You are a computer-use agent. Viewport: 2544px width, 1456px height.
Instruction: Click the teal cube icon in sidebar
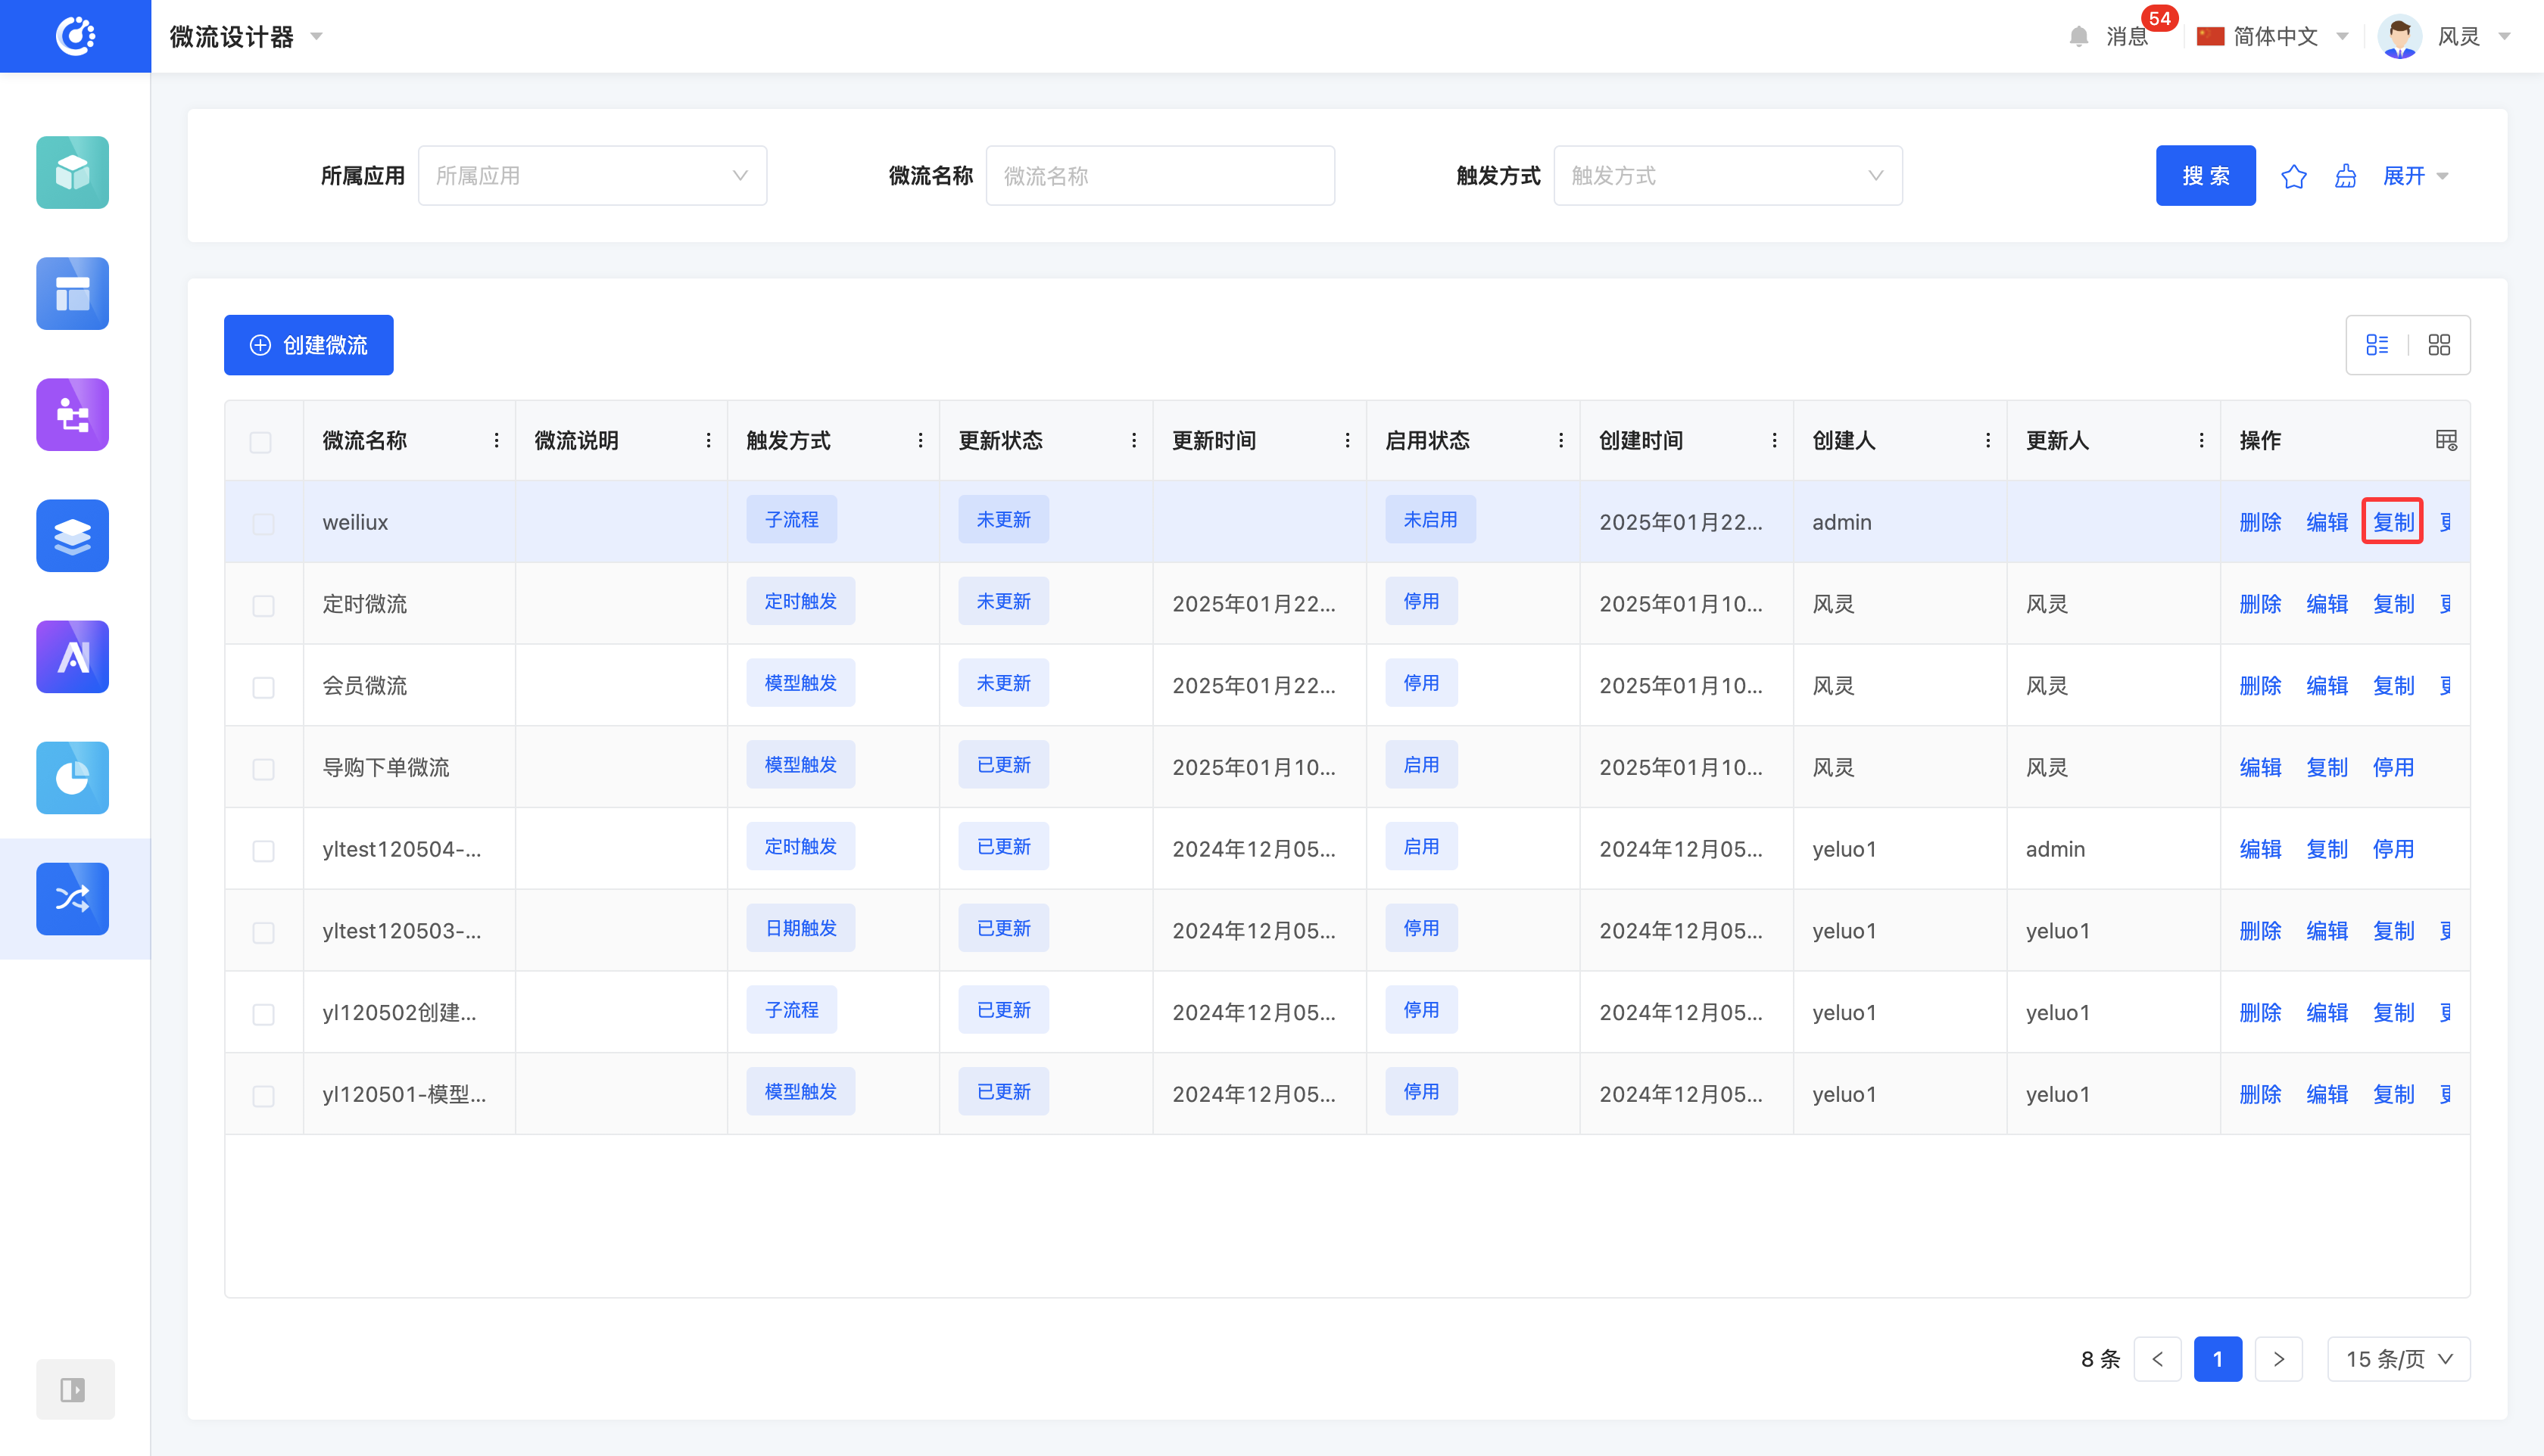(72, 172)
